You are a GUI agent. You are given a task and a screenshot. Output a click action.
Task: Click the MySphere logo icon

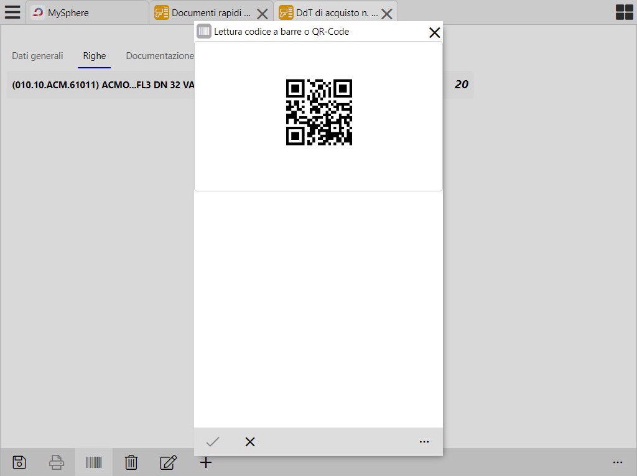(38, 12)
